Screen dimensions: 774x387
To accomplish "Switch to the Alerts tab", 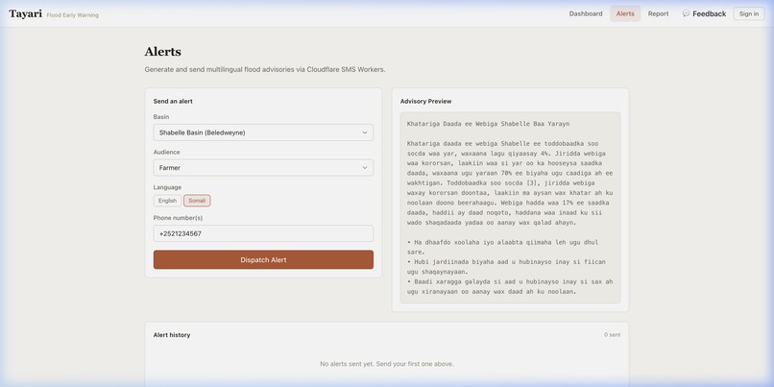I will [x=625, y=13].
